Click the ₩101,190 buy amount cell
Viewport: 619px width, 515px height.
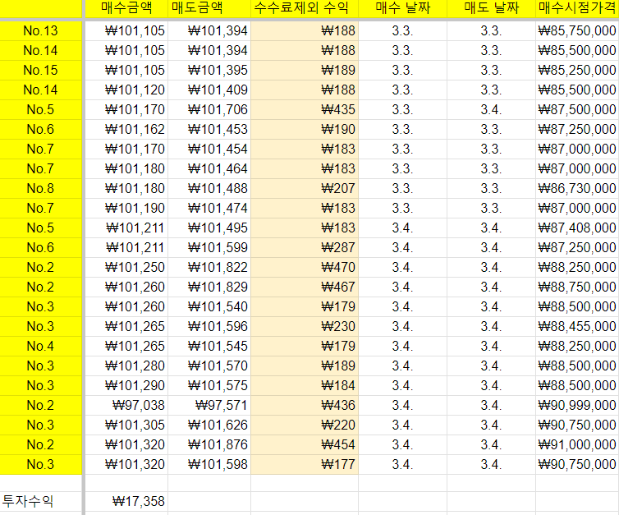pyautogui.click(x=126, y=208)
